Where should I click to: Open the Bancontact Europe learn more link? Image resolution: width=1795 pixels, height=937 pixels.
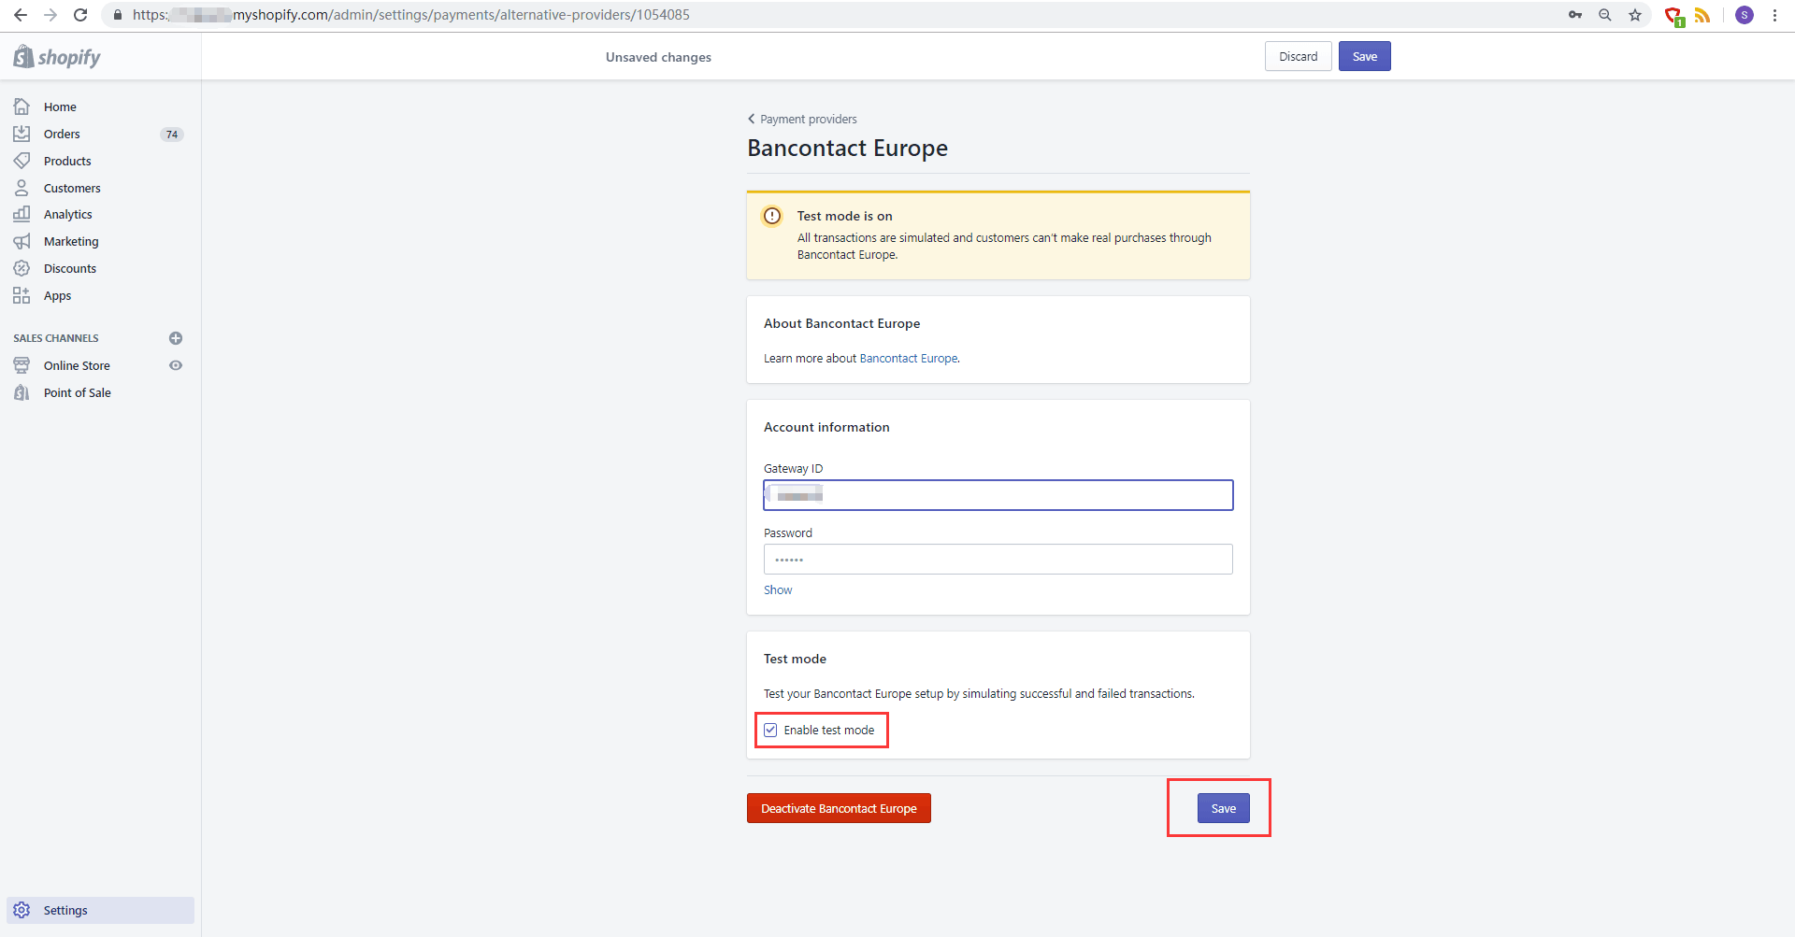click(908, 359)
